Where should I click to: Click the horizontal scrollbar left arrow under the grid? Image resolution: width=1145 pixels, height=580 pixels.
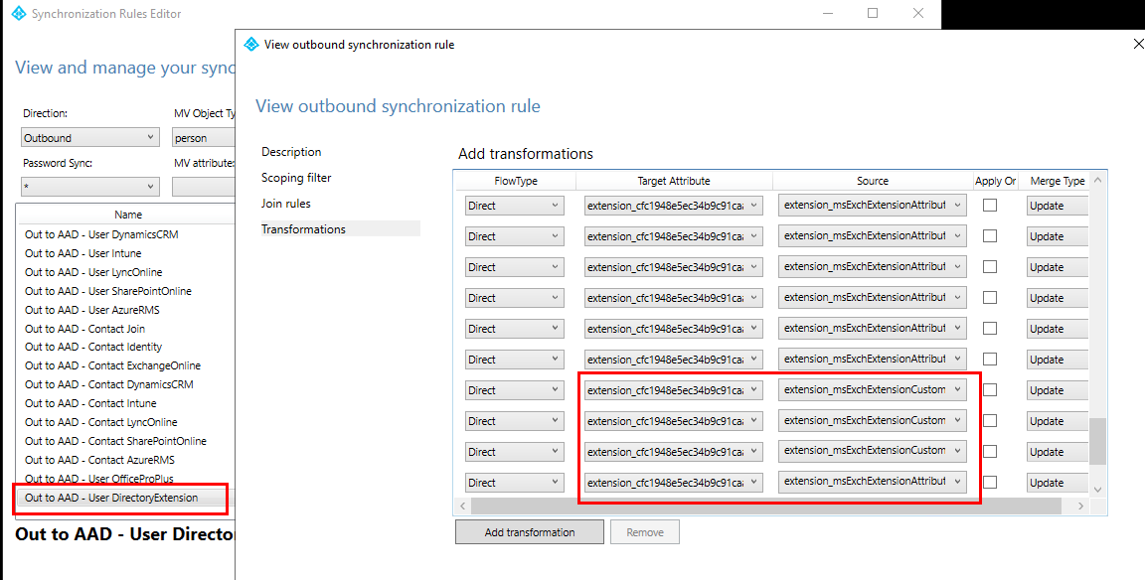point(463,506)
